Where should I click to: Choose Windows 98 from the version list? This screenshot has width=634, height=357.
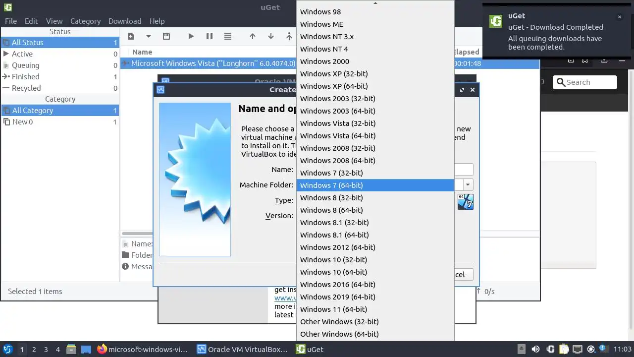(375, 11)
